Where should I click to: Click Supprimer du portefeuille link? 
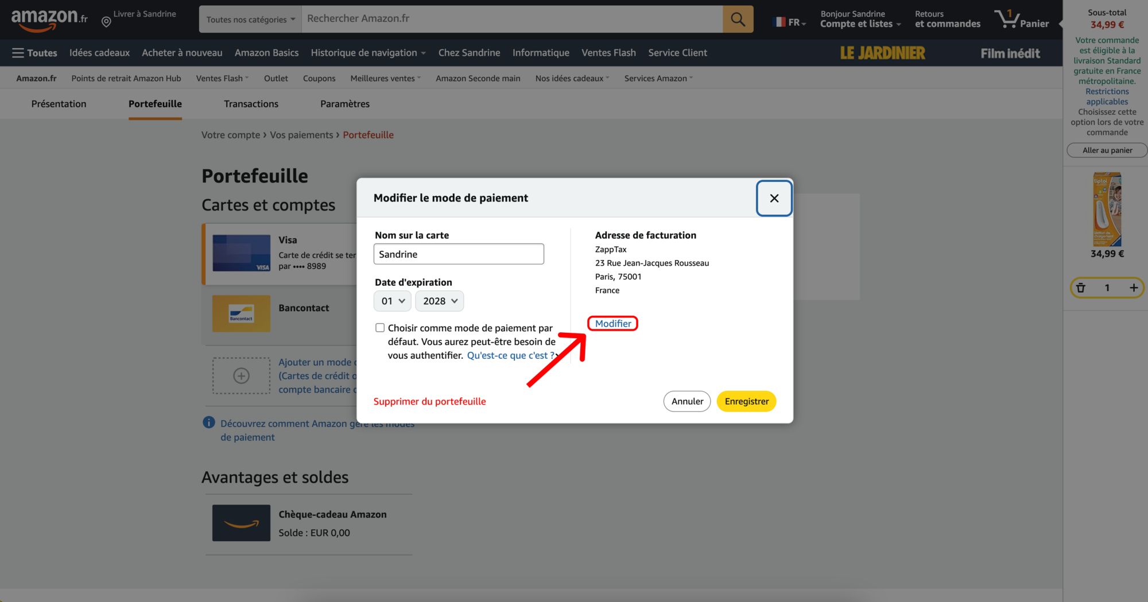[429, 401]
